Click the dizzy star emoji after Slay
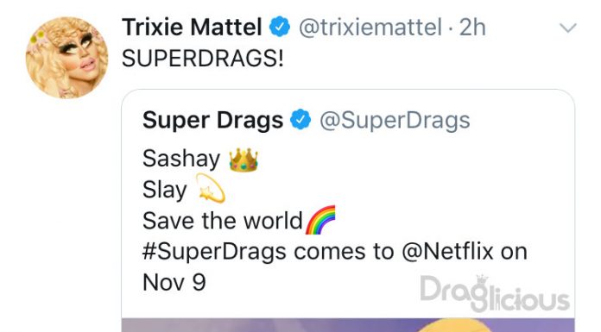The image size is (601, 332). click(211, 188)
